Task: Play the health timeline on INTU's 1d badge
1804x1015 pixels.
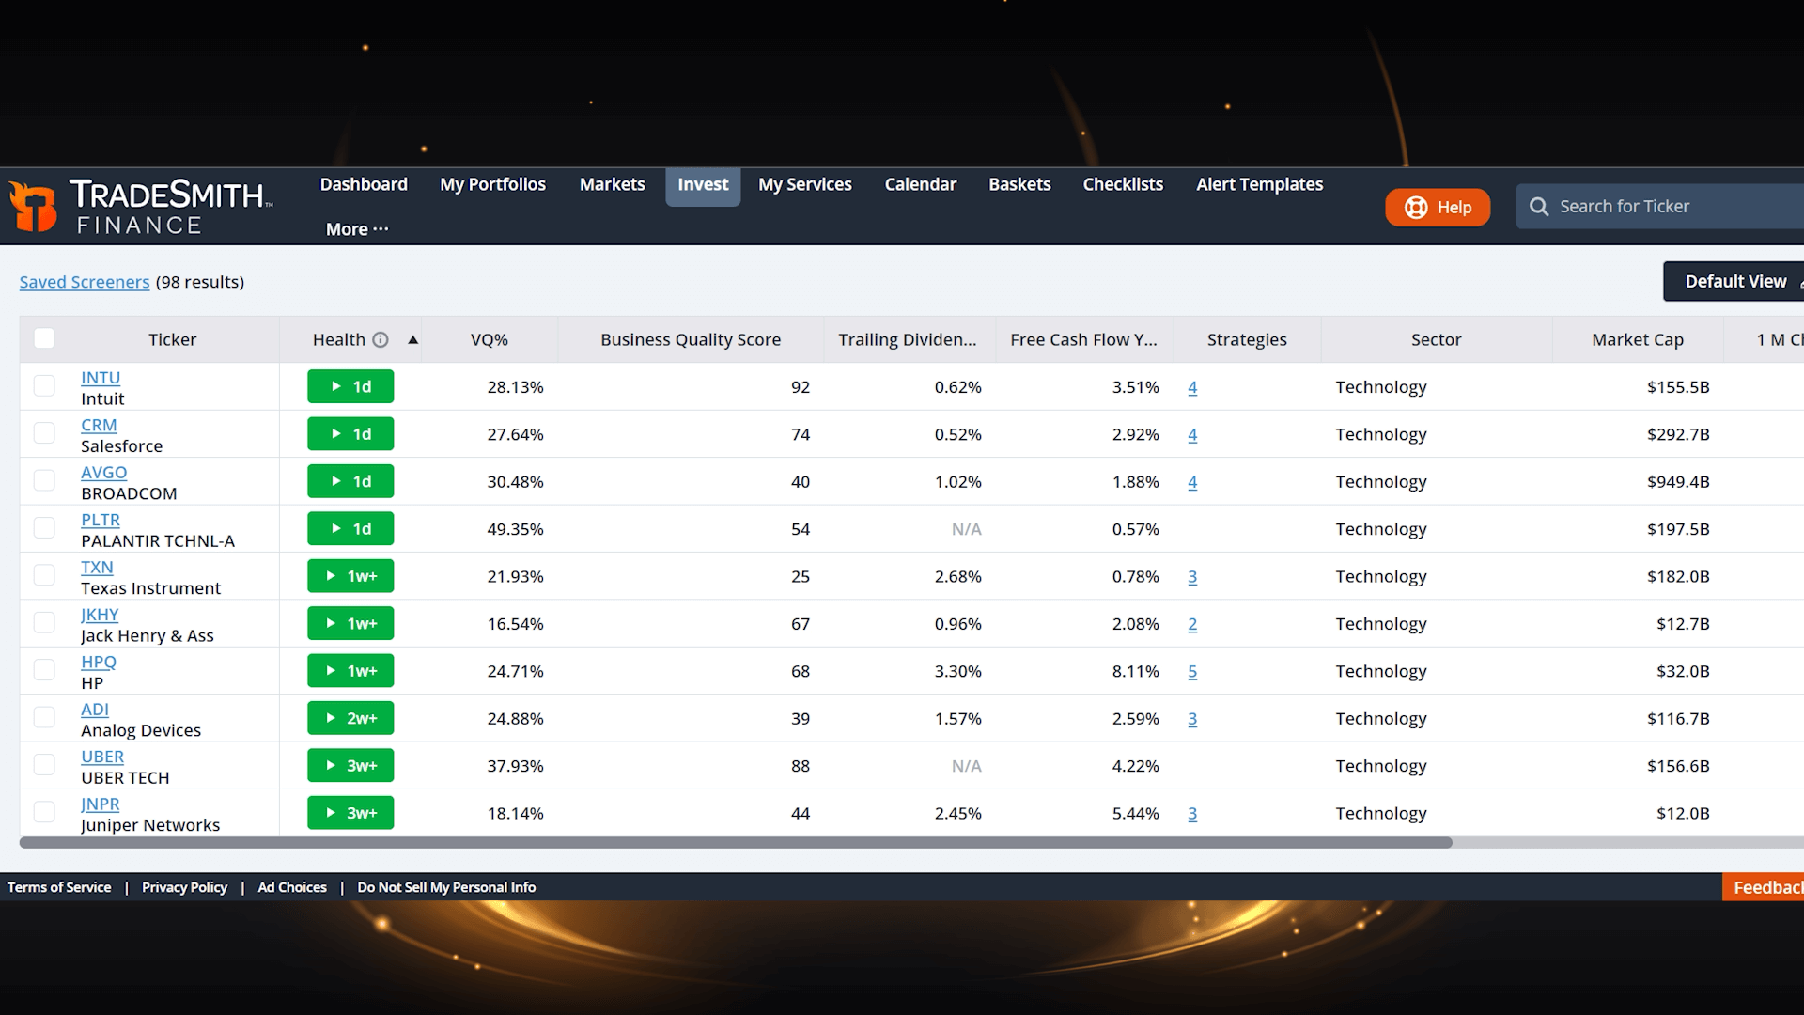Action: (x=334, y=386)
